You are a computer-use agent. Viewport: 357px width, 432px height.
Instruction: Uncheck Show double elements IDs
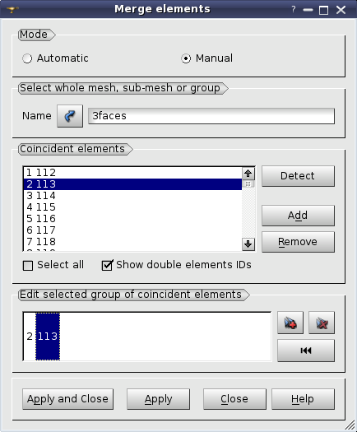107,265
